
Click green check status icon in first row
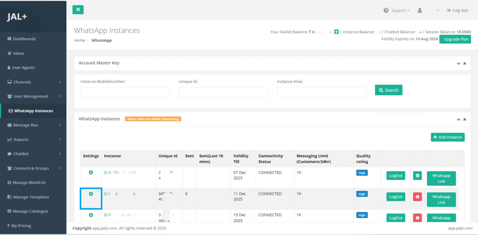pyautogui.click(x=417, y=176)
